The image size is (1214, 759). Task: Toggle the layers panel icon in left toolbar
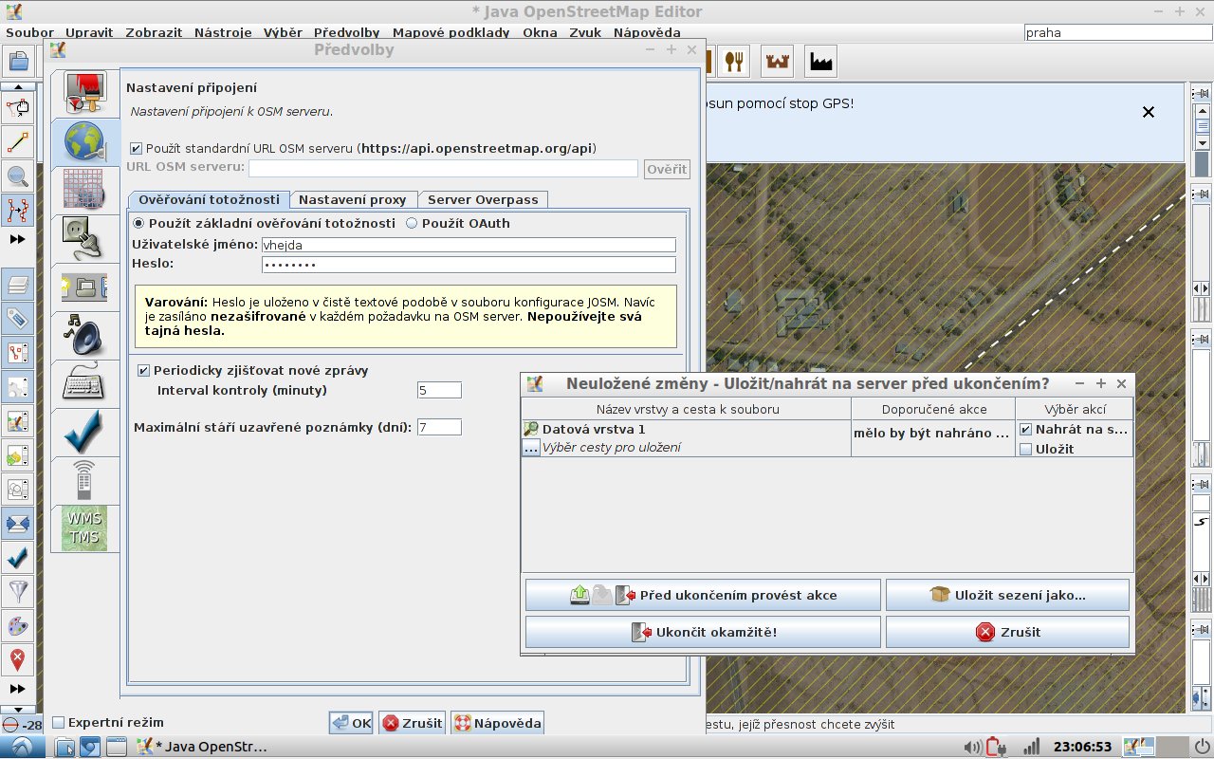point(17,284)
